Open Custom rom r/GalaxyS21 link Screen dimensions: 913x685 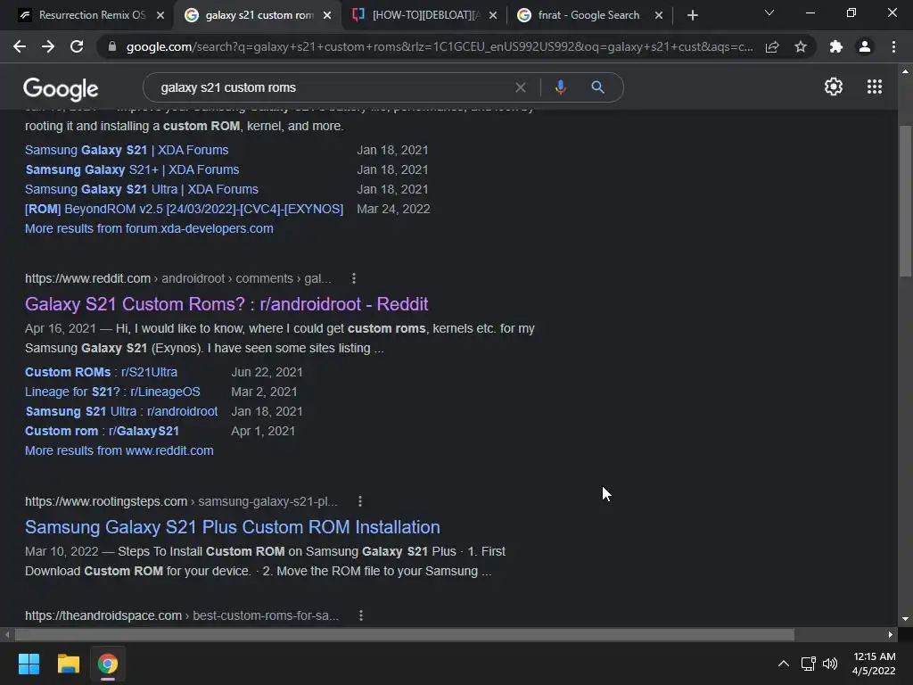(x=102, y=431)
